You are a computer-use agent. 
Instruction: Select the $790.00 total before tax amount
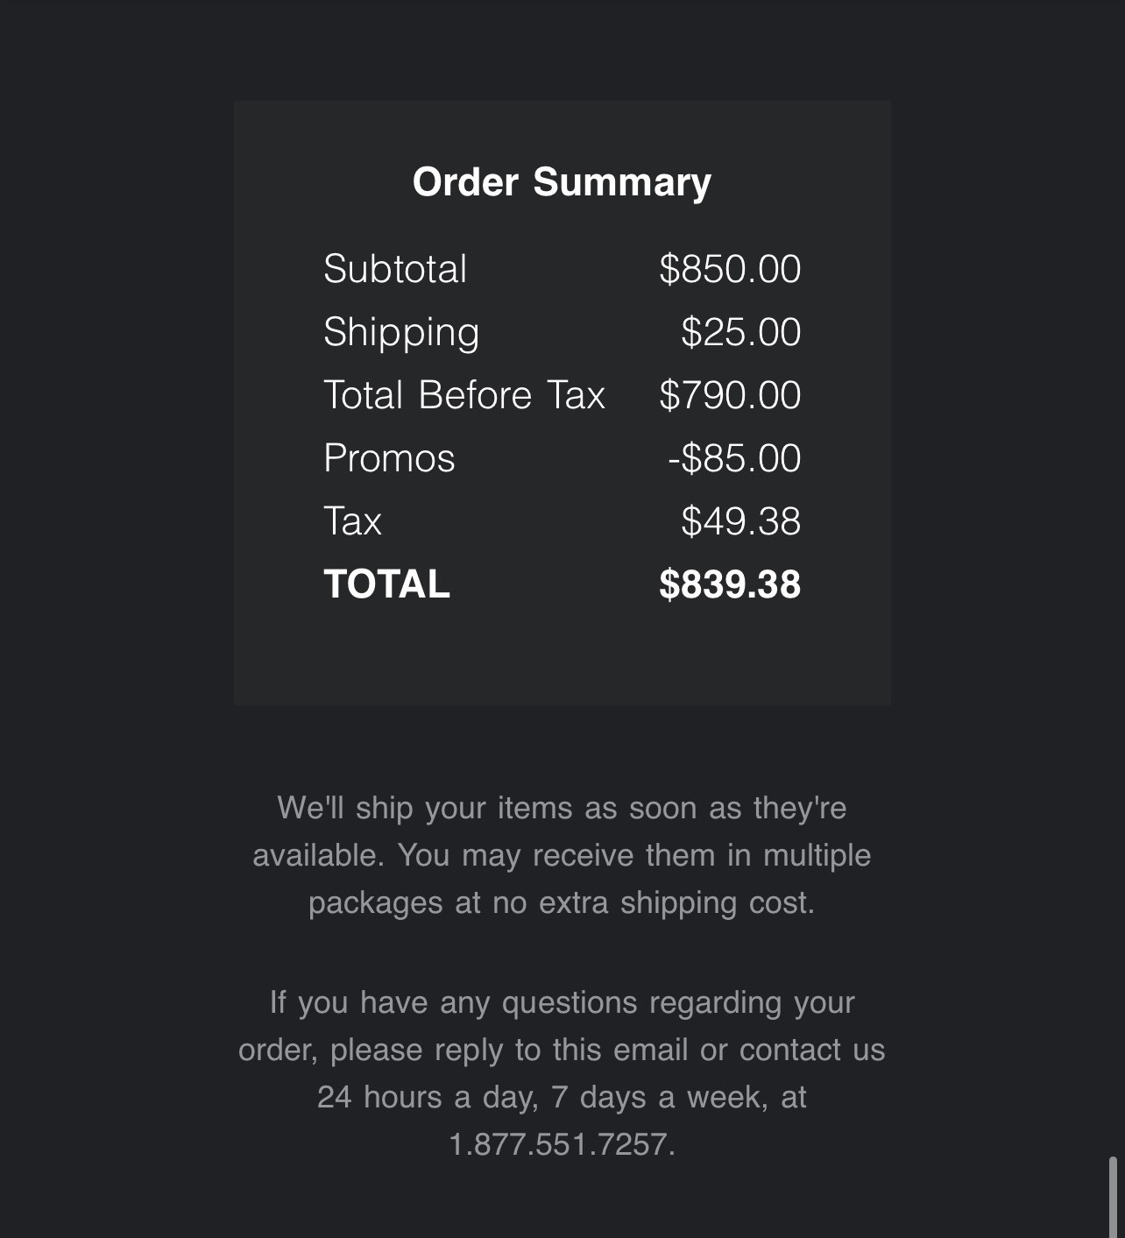pos(730,395)
